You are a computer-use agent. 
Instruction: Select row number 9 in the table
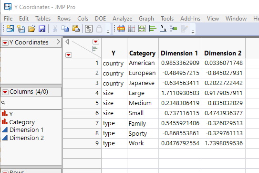coord(82,143)
